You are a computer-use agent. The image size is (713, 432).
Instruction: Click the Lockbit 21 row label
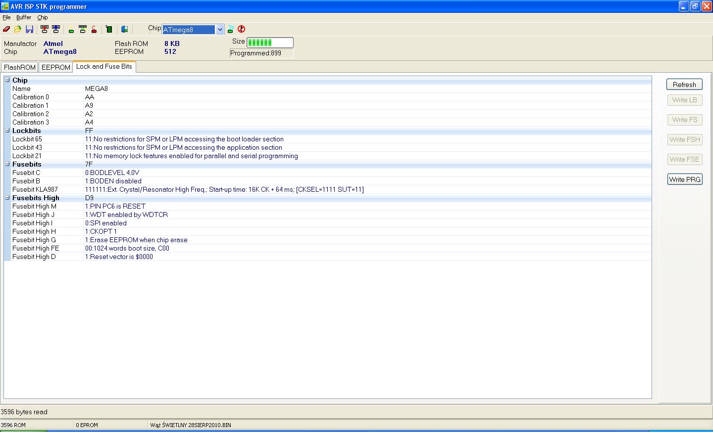pyautogui.click(x=27, y=156)
